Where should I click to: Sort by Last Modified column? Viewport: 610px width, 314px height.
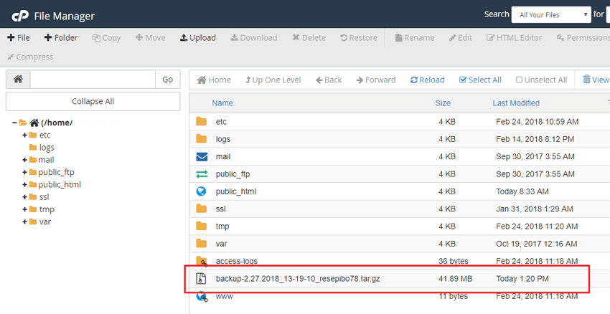pos(515,103)
